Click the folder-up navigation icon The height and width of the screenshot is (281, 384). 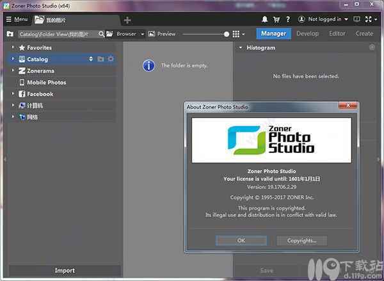coord(10,34)
